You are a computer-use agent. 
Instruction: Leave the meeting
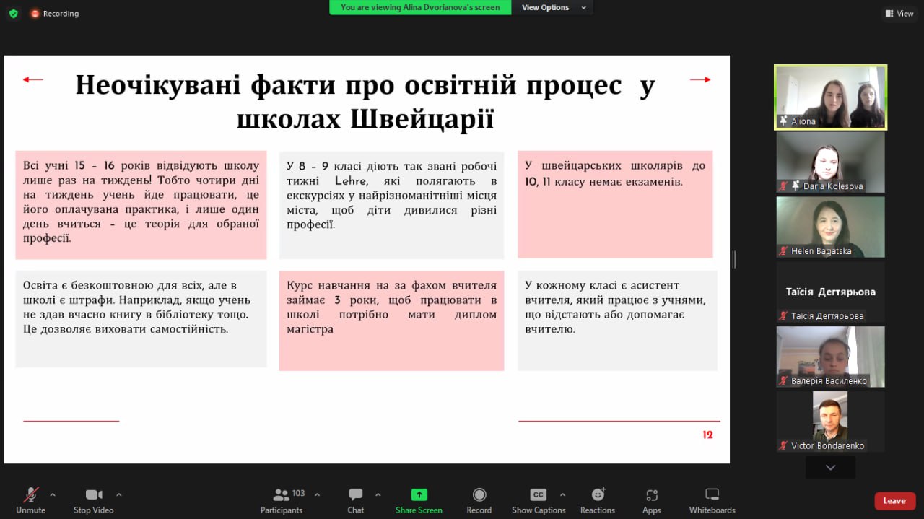pyautogui.click(x=894, y=501)
